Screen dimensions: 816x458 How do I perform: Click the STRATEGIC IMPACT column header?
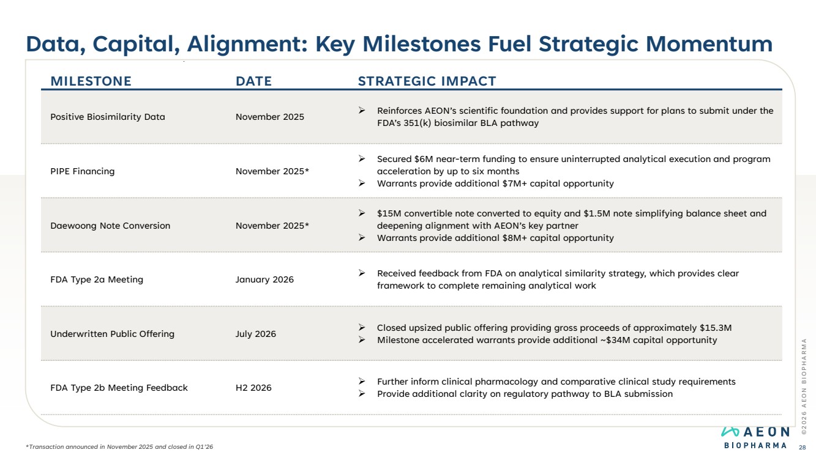(x=427, y=81)
